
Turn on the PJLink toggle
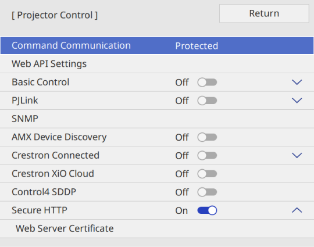pyautogui.click(x=207, y=101)
